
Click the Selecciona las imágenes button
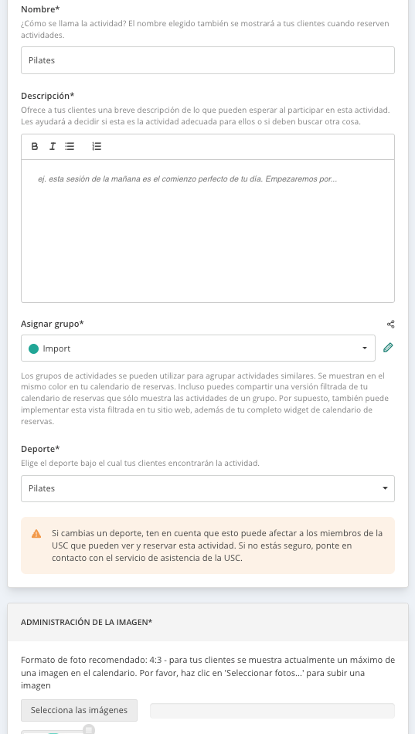pyautogui.click(x=79, y=710)
